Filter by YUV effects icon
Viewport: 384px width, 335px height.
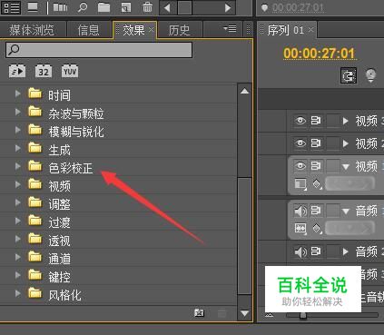[x=70, y=71]
